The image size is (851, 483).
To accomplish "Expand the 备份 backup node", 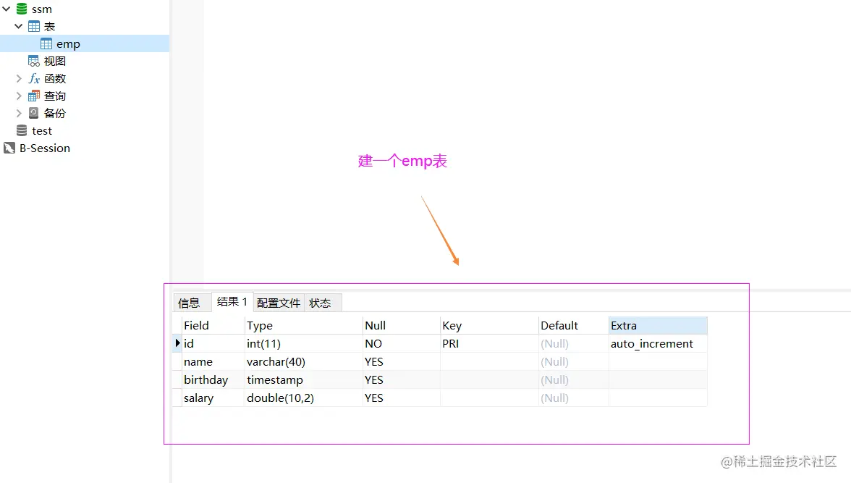I will [19, 113].
